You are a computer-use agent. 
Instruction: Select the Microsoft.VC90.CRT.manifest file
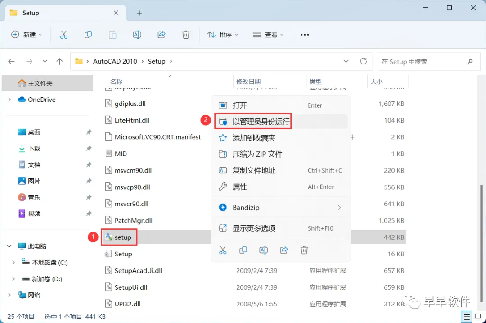(158, 137)
